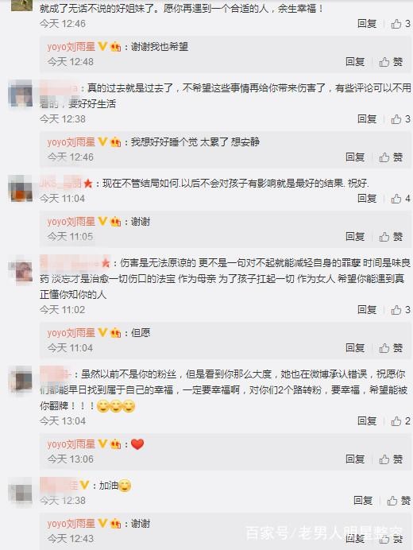Viewport: 413px width, 550px height.
Task: Reply to yoyo刘雨星's 12:48 reply
Action: coord(355,62)
